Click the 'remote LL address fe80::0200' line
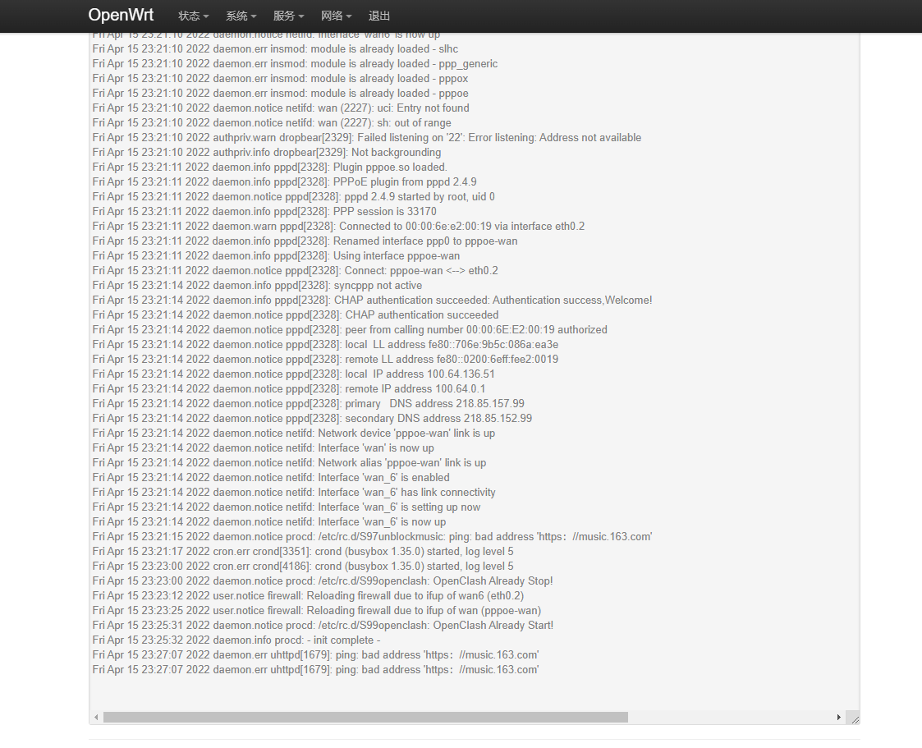This screenshot has width=922, height=748. 325,359
